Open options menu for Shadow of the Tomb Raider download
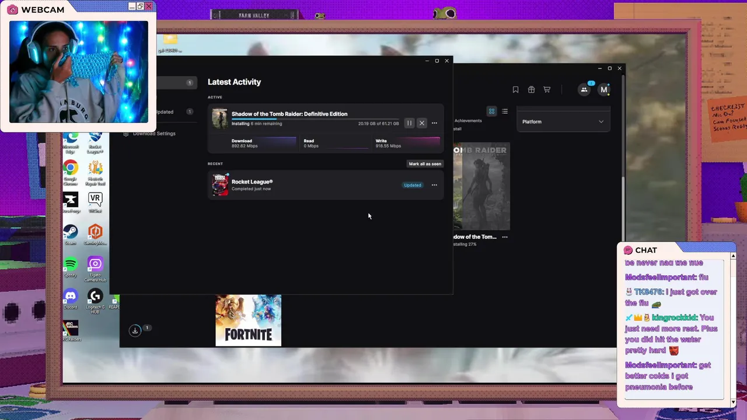The height and width of the screenshot is (420, 747). tap(434, 123)
